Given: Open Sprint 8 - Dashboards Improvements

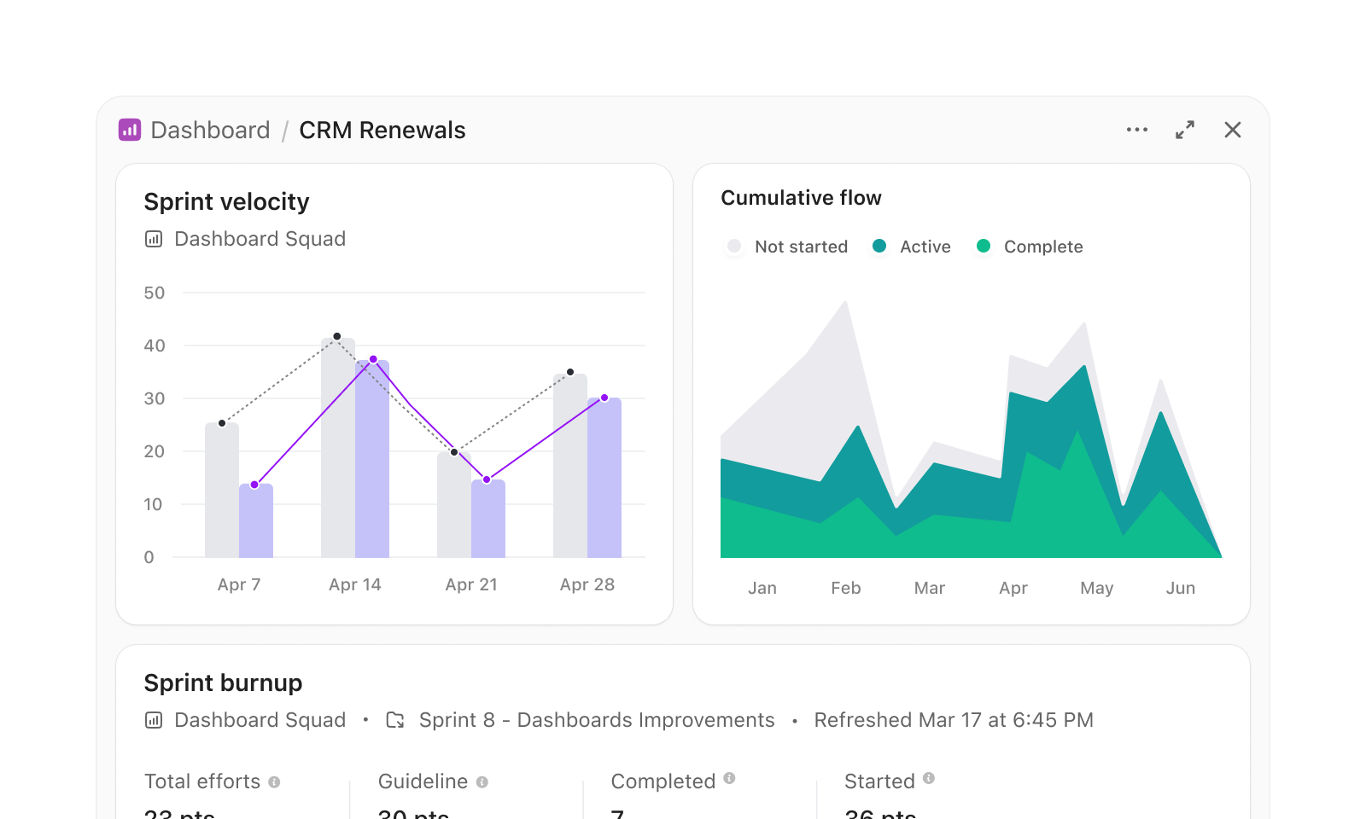Looking at the screenshot, I should (595, 720).
